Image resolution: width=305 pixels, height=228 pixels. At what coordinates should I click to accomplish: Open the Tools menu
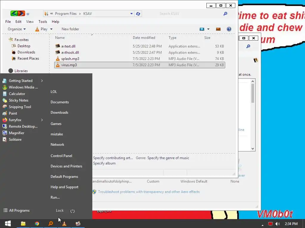43,21
